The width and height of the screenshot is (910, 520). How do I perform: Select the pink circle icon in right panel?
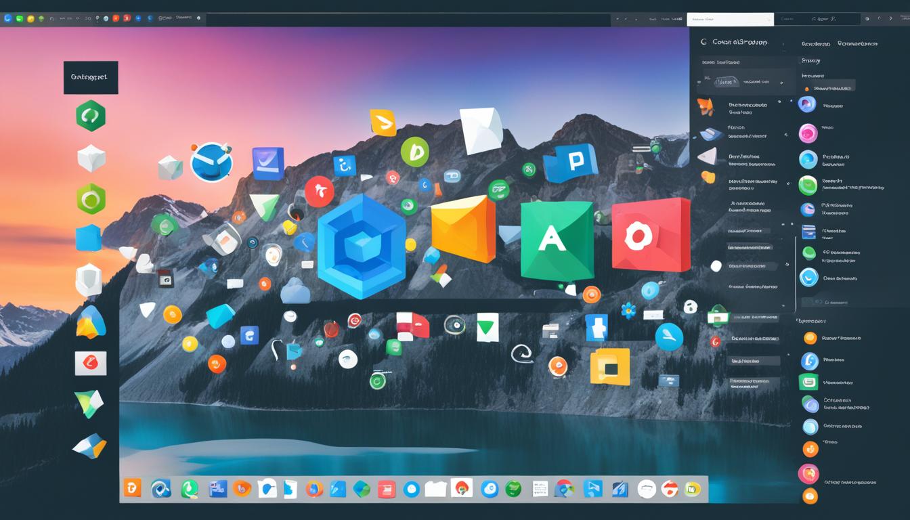point(808,133)
